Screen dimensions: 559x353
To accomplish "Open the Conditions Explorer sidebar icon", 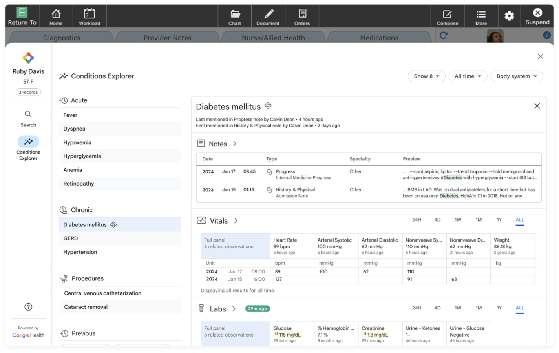I will [x=28, y=142].
